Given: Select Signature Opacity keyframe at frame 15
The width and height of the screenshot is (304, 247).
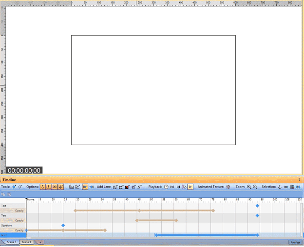Looking at the screenshot, I should tap(63, 230).
